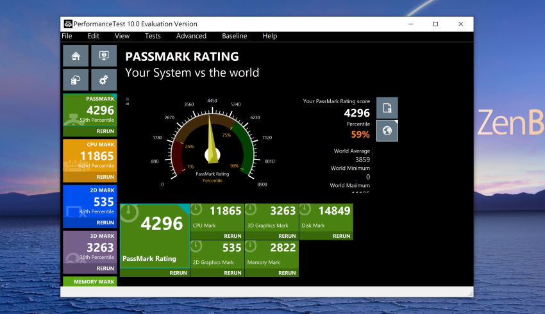Click the Memory Mark score 2822
The width and height of the screenshot is (545, 314).
(x=283, y=247)
